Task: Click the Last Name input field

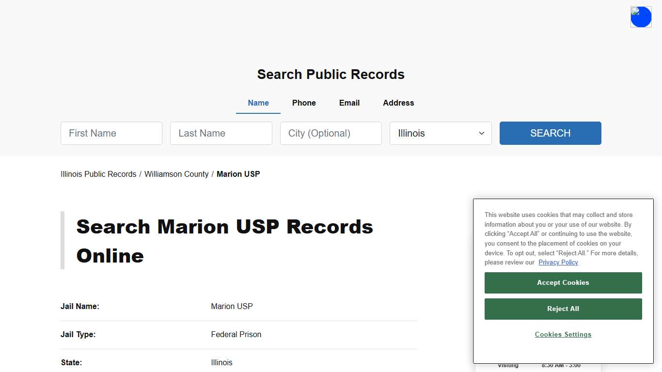Action: point(221,133)
